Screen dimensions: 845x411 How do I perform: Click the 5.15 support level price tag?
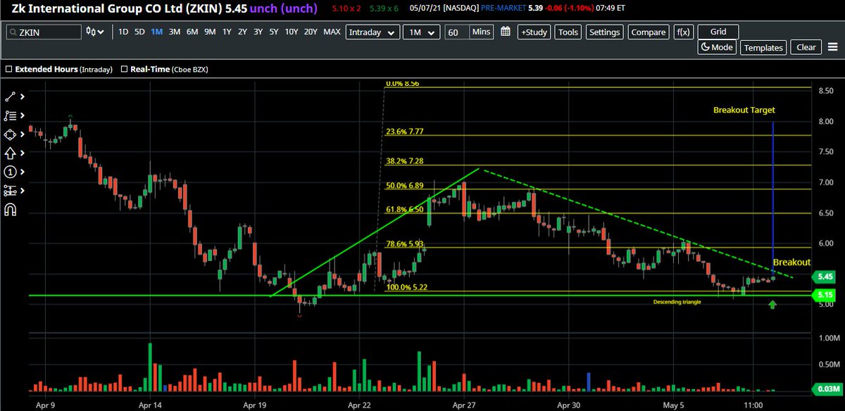[x=824, y=295]
